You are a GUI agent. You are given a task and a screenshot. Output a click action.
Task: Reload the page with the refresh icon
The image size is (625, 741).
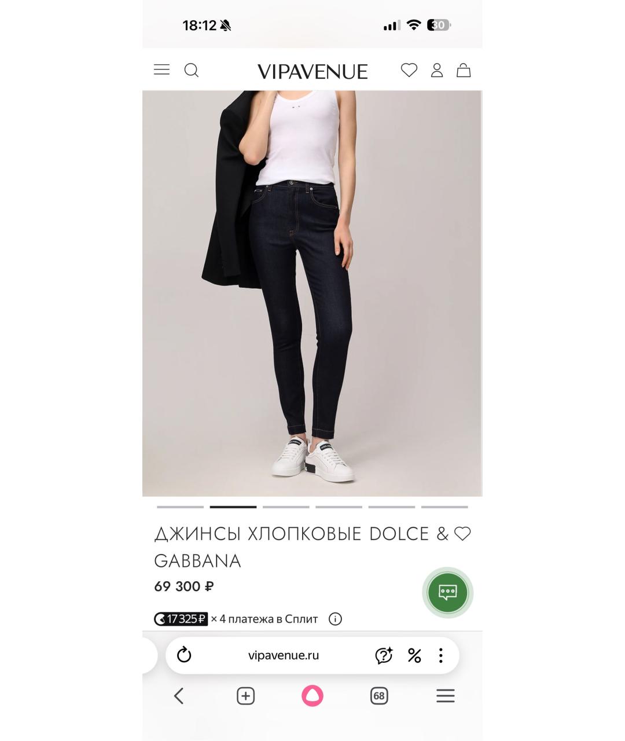click(x=184, y=655)
